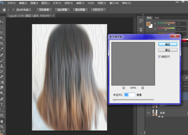The height and width of the screenshot is (135, 188).
Task: Click the Fit Screen button in options bar
Action: (62, 10)
